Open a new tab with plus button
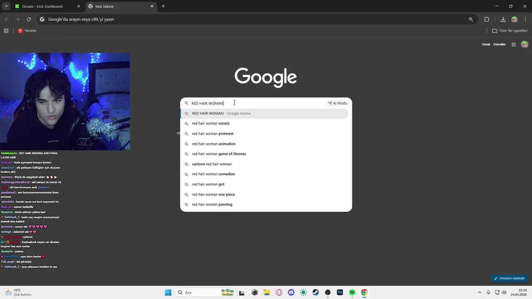532x299 pixels. tap(163, 6)
